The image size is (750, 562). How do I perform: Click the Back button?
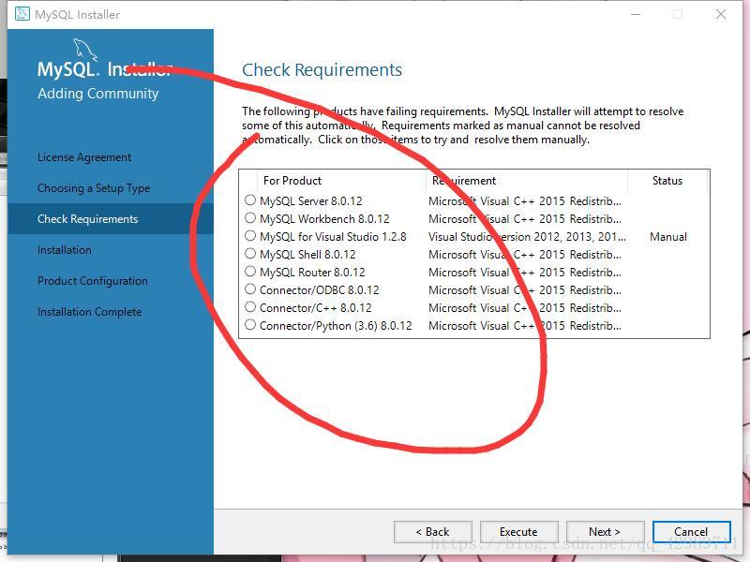tap(433, 532)
